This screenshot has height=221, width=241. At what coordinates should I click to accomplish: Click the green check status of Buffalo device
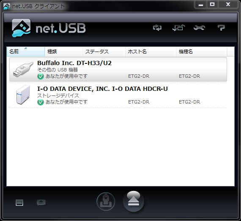(x=41, y=76)
